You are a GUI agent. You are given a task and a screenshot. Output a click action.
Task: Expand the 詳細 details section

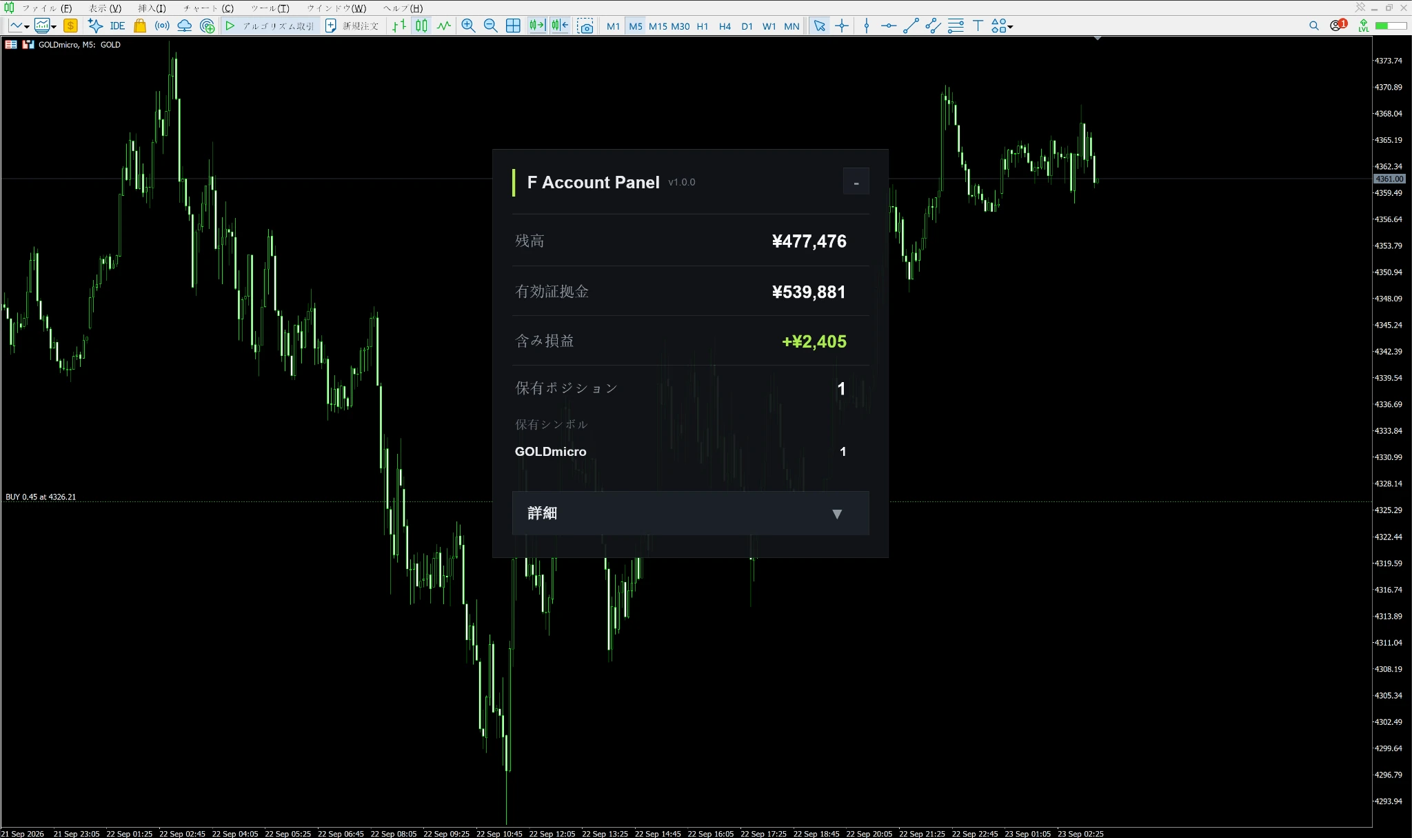click(690, 513)
